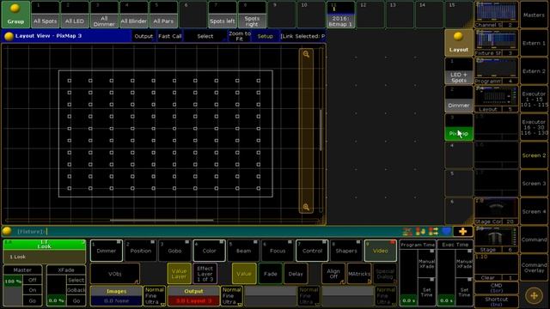
Task: Open the VObj feature selector
Action: pyautogui.click(x=115, y=274)
